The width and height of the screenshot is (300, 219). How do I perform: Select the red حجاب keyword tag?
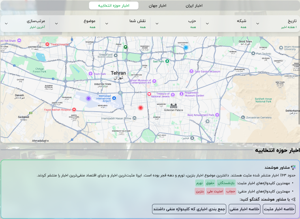click(231, 191)
